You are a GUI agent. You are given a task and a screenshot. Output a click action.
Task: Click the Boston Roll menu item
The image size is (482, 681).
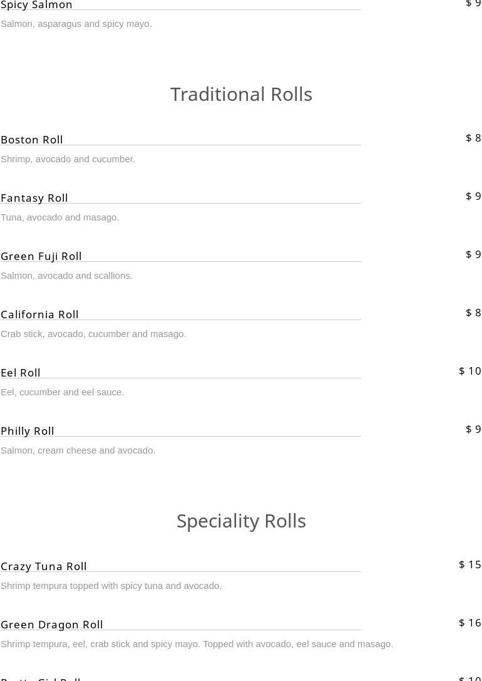(32, 140)
